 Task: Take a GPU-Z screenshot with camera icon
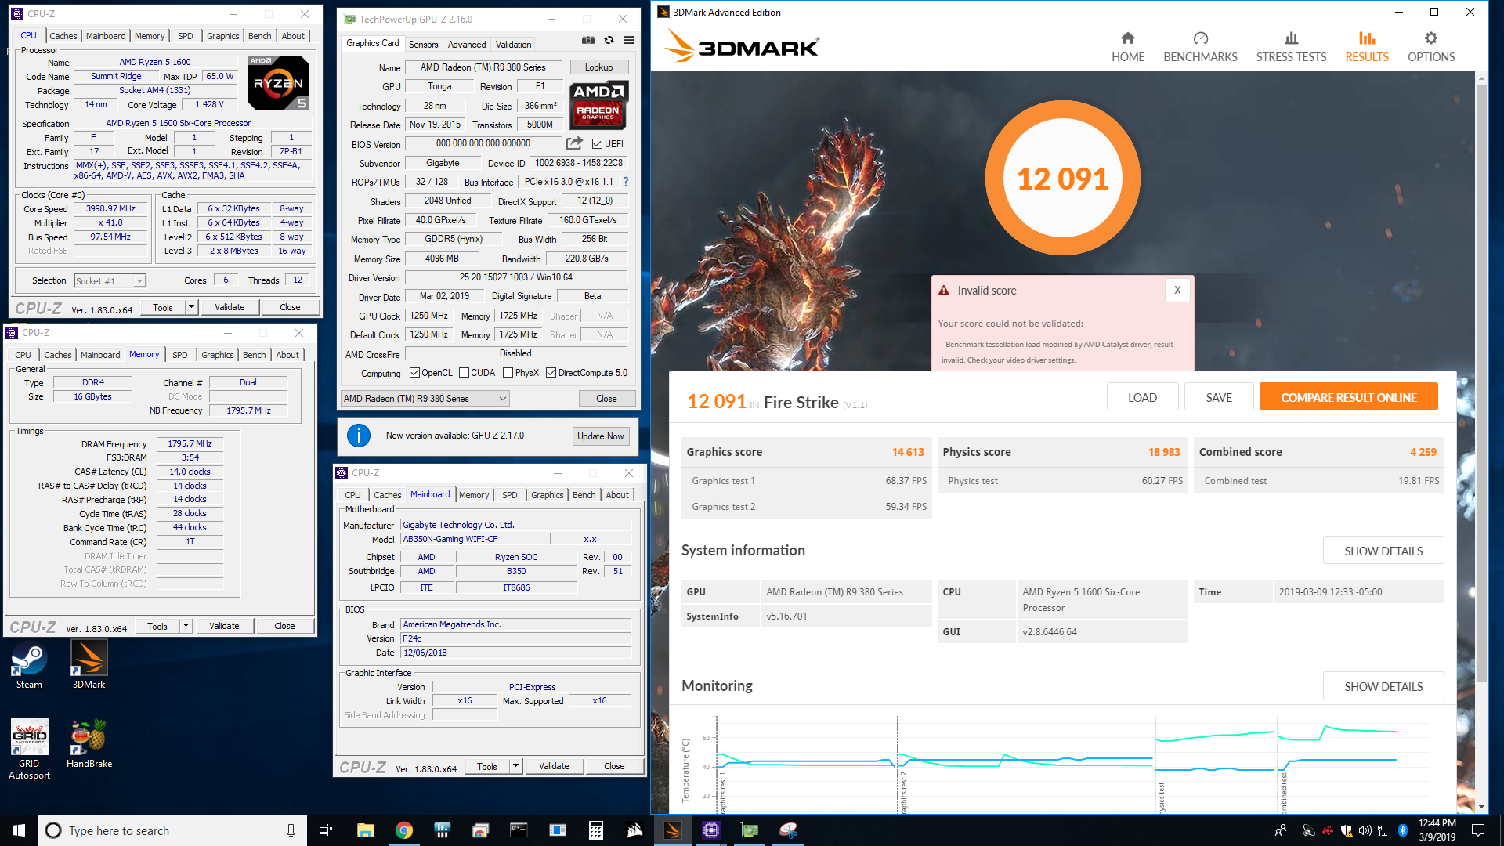(588, 40)
